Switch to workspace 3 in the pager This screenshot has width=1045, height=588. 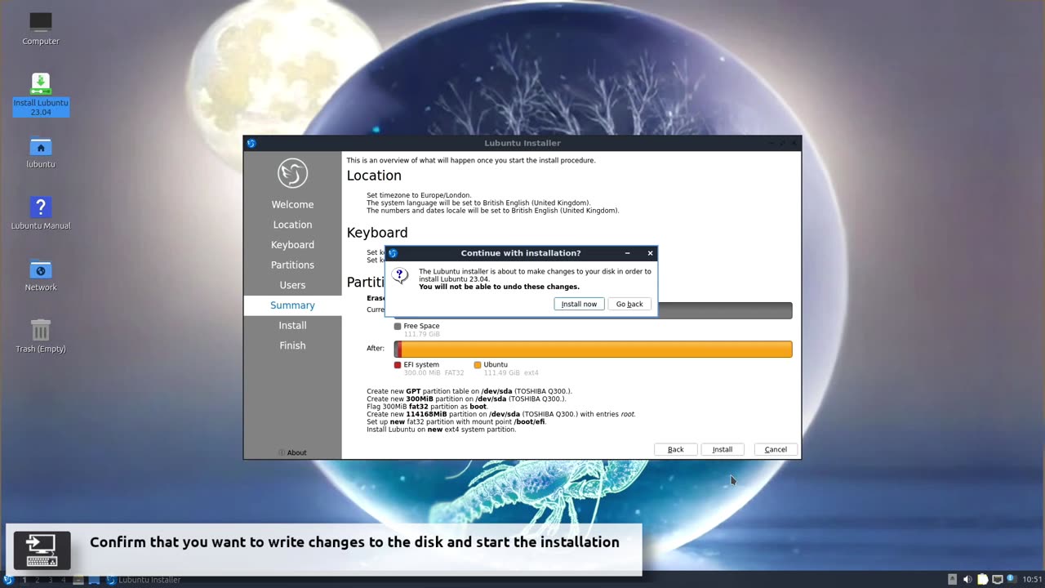[50, 580]
